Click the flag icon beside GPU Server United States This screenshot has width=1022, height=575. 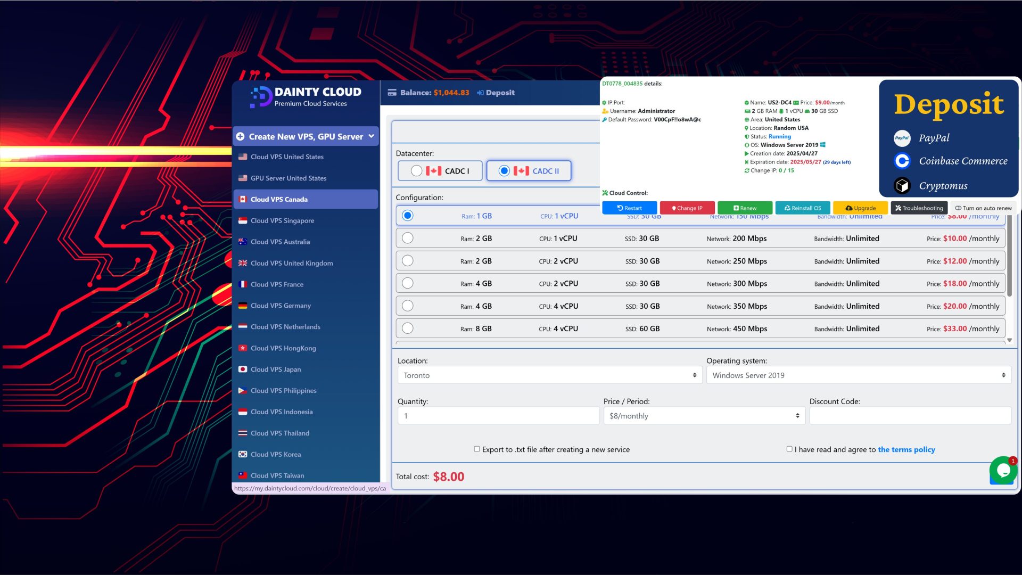click(243, 178)
